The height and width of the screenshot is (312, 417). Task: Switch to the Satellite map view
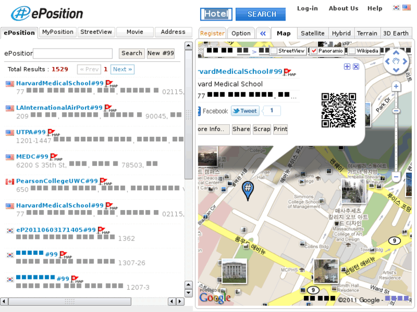pyautogui.click(x=313, y=33)
